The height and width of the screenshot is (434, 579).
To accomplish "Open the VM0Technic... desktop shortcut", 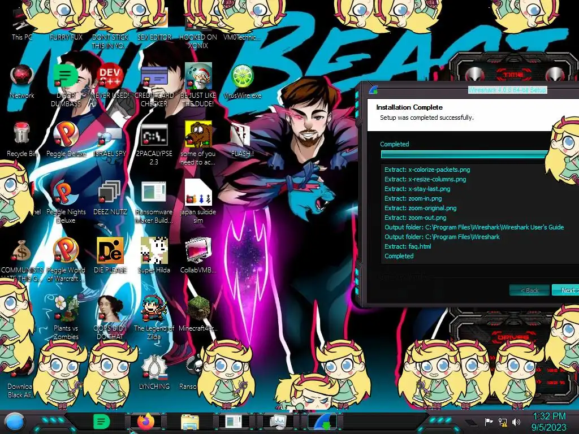I will 242,37.
